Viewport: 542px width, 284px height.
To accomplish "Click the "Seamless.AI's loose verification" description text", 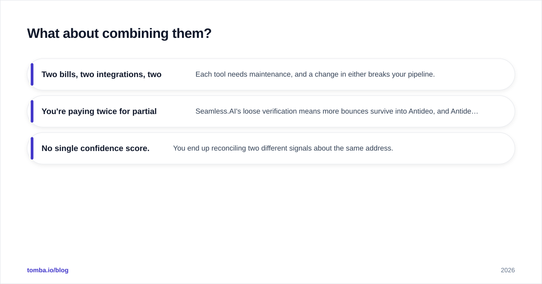I will click(337, 111).
